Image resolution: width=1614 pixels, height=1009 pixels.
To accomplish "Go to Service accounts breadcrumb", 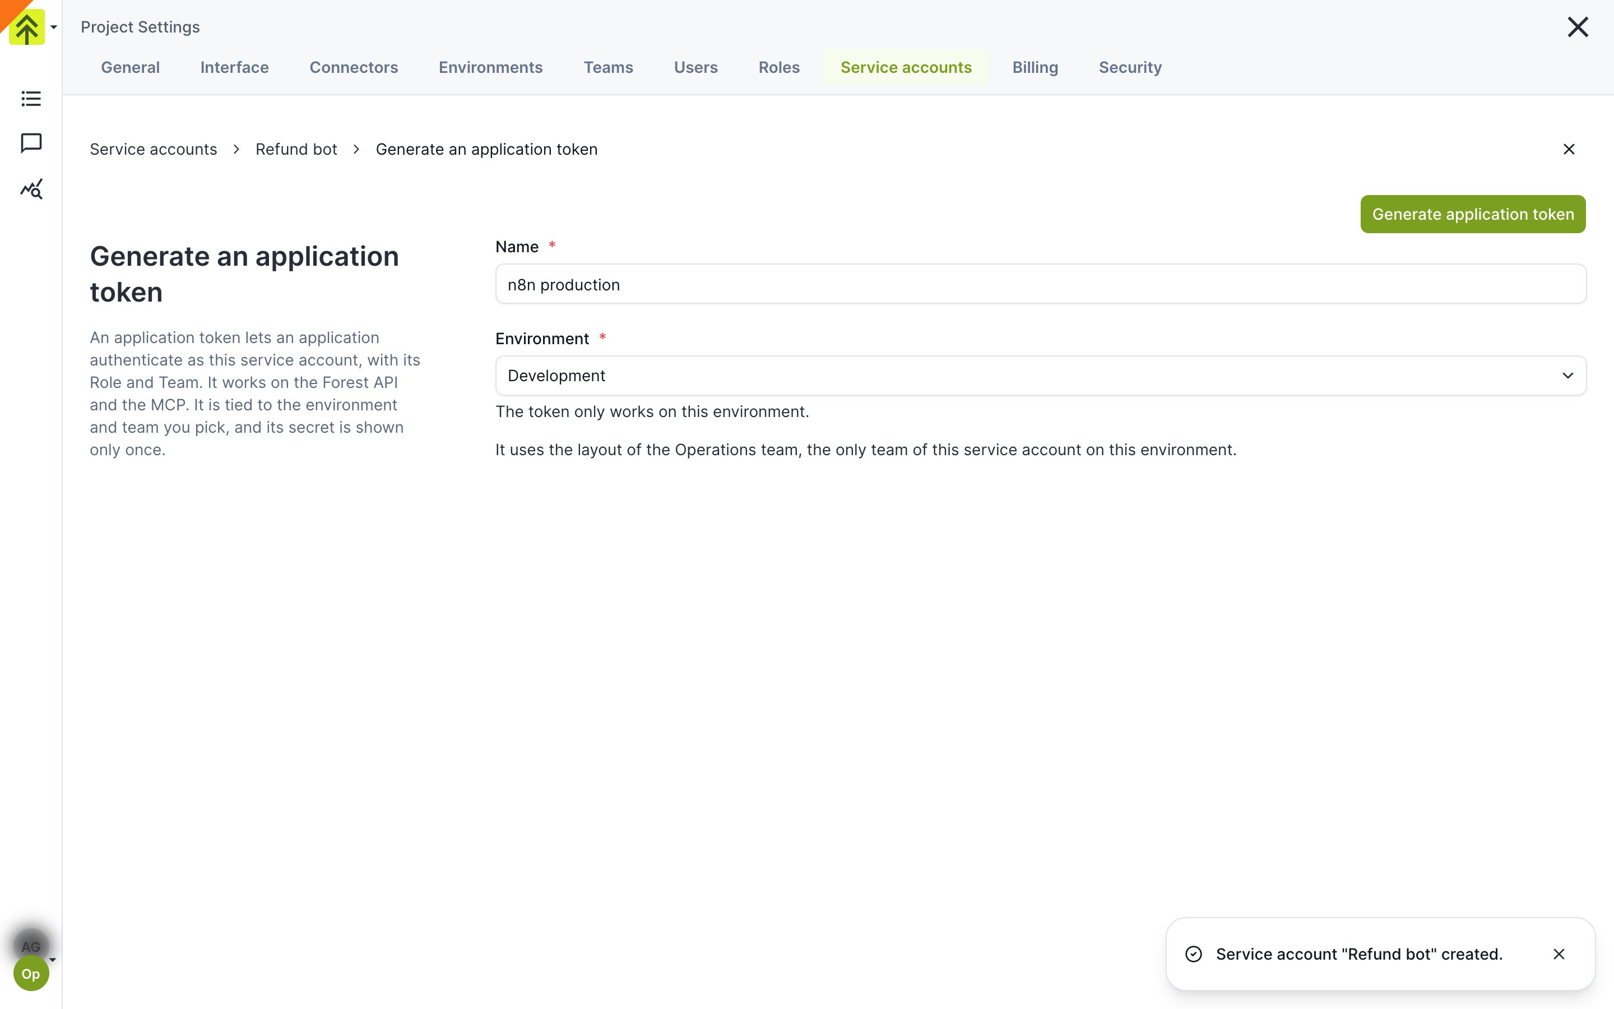I will click(154, 149).
